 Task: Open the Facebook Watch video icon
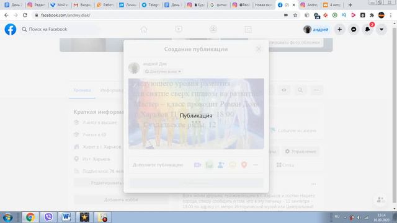(179, 29)
